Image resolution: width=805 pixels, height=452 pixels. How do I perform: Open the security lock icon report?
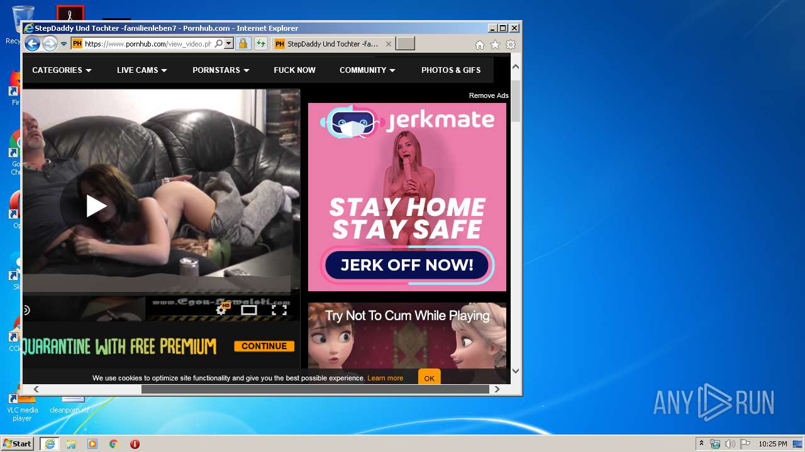click(x=243, y=44)
